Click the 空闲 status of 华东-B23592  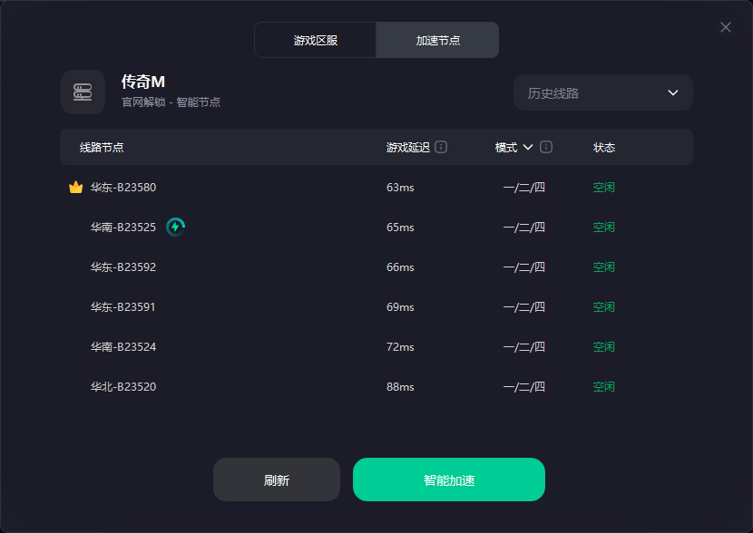tap(603, 266)
